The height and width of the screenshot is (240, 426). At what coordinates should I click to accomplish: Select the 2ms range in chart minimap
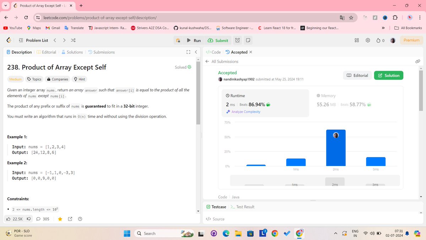335,182
